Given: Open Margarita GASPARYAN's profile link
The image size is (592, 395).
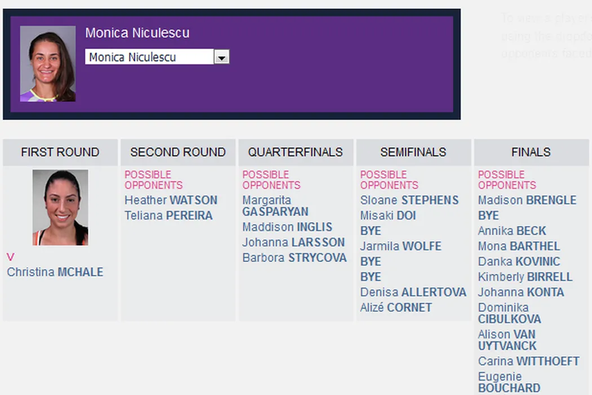Looking at the screenshot, I should click(x=275, y=206).
